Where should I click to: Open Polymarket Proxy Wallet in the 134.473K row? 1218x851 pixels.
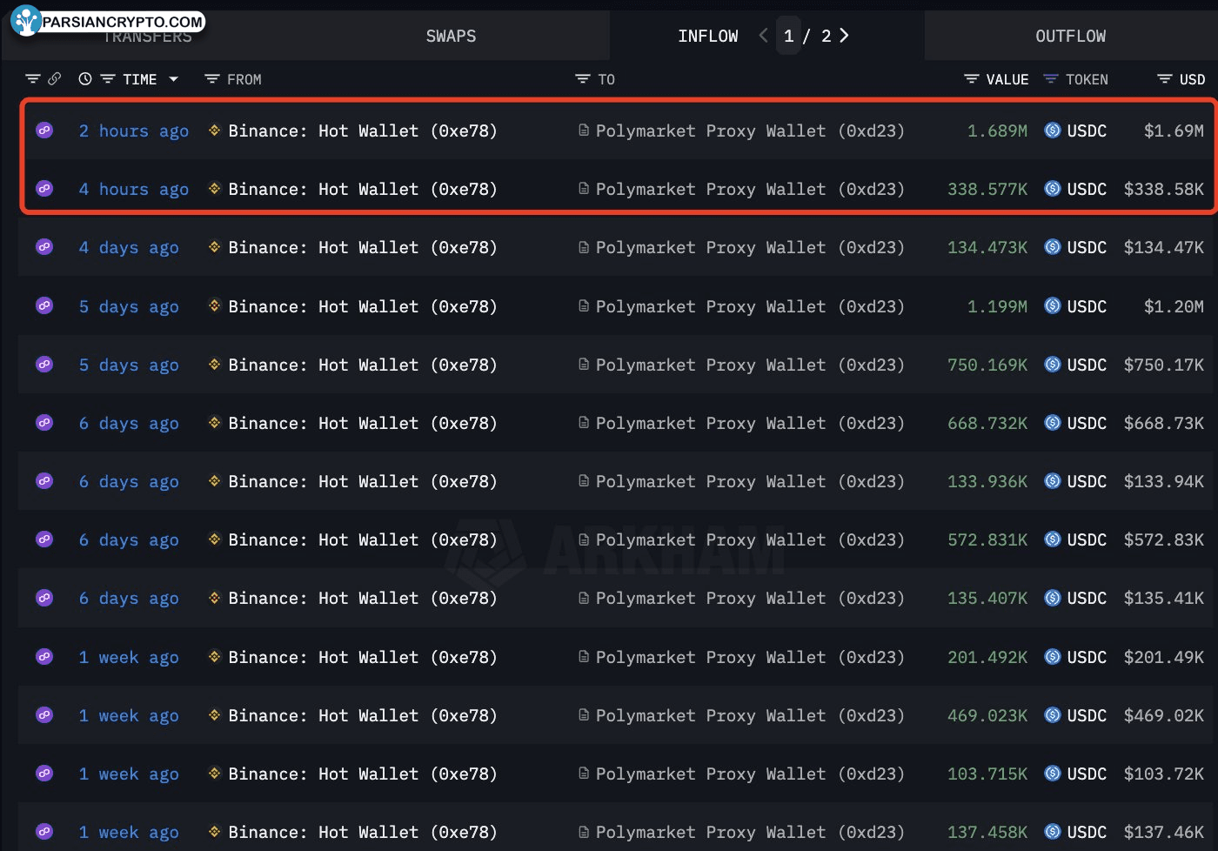click(x=750, y=247)
